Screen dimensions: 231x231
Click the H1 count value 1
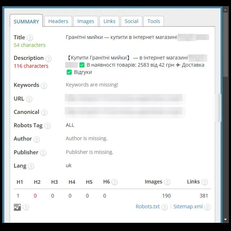pos(18,196)
